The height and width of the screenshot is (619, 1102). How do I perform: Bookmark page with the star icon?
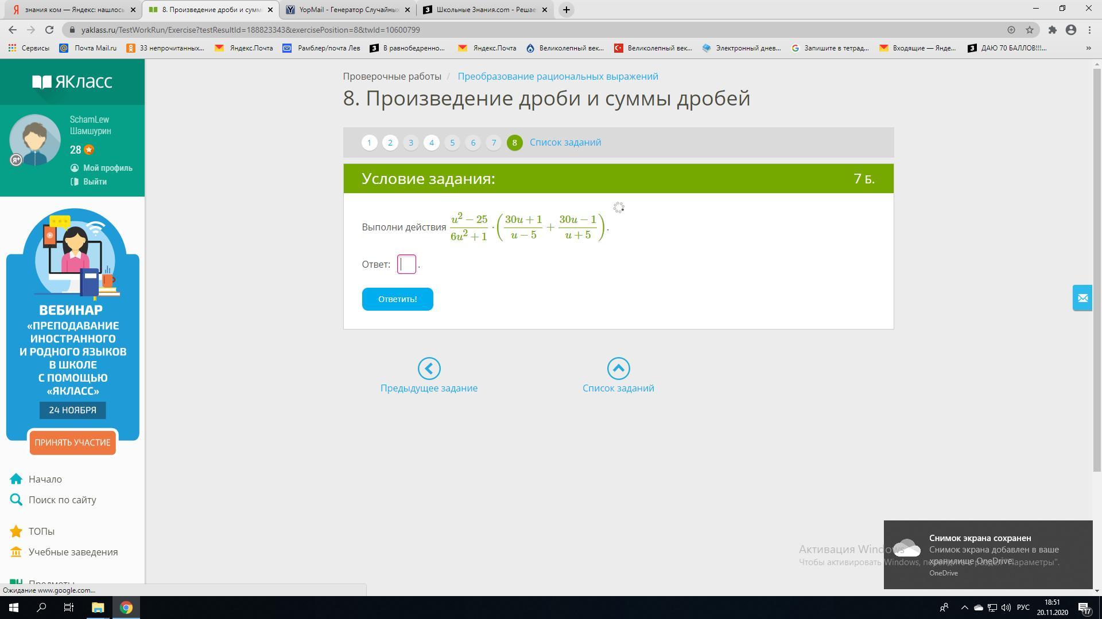point(1030,30)
